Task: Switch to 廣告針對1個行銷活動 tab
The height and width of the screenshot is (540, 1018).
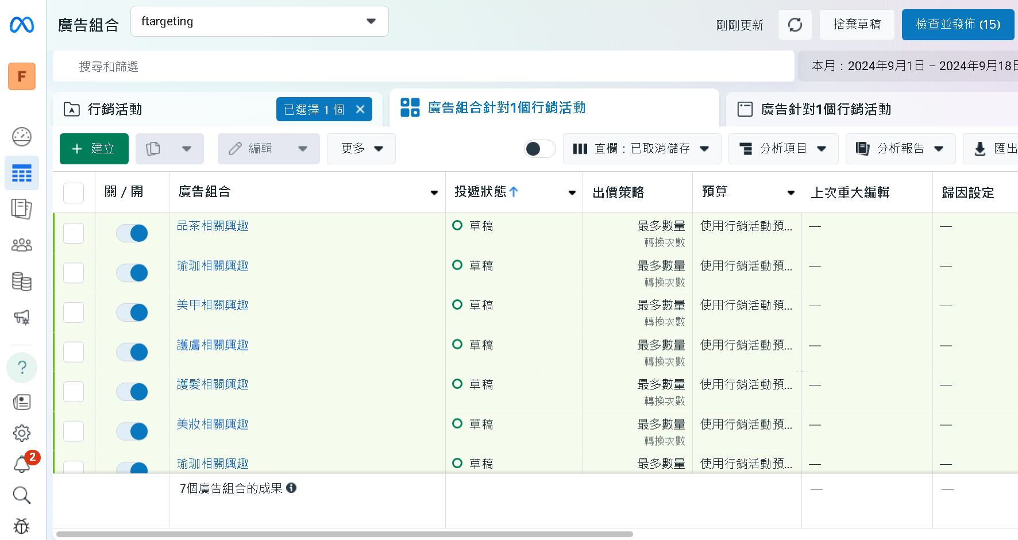Action: point(872,109)
